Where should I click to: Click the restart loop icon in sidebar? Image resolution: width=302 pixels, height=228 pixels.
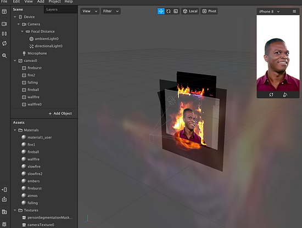pyautogui.click(x=4, y=43)
